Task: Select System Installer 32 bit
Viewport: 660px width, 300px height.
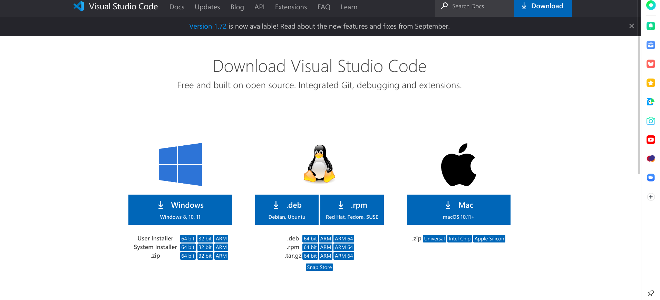Action: (205, 247)
